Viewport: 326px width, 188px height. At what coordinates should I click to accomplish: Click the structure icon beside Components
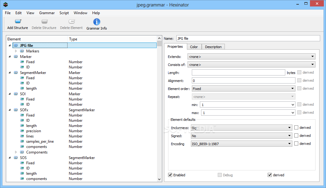coord(22,152)
